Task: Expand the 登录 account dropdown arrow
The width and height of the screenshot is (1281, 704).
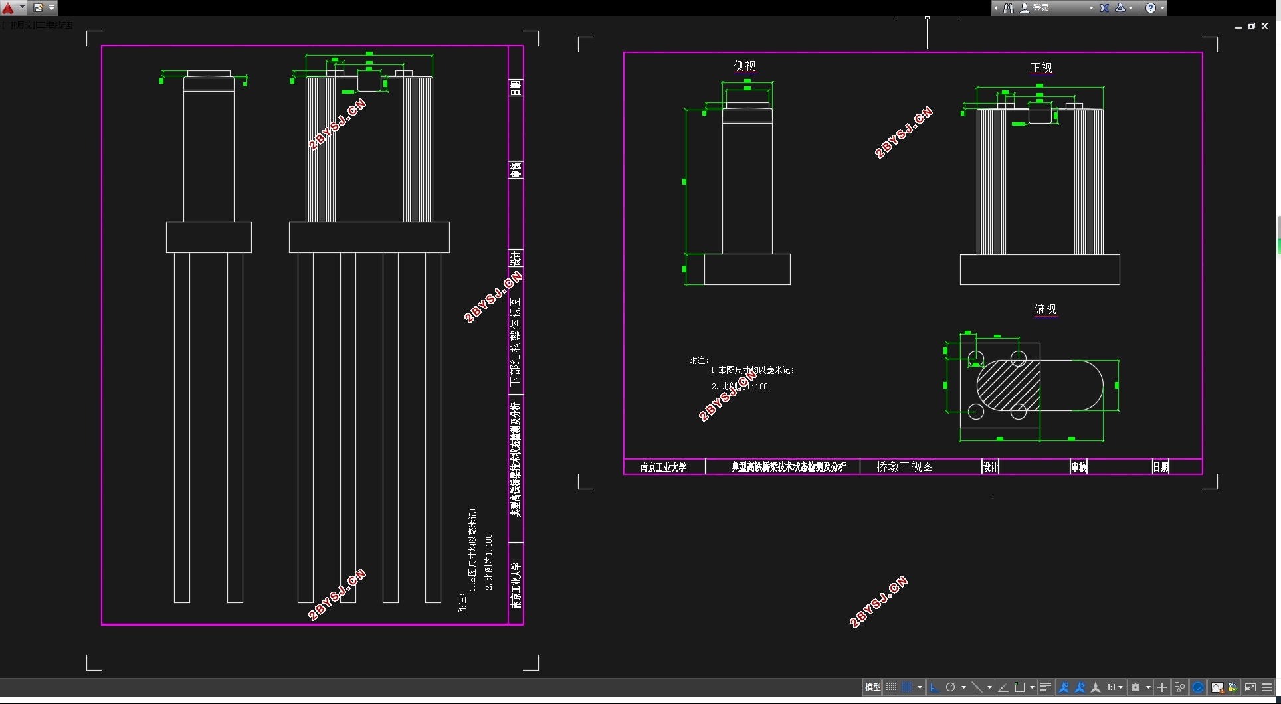Action: tap(1091, 8)
